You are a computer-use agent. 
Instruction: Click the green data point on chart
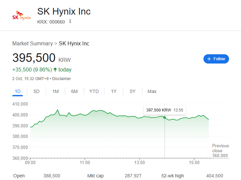pyautogui.click(x=165, y=117)
